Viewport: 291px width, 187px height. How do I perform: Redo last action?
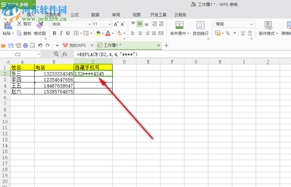pos(48,46)
